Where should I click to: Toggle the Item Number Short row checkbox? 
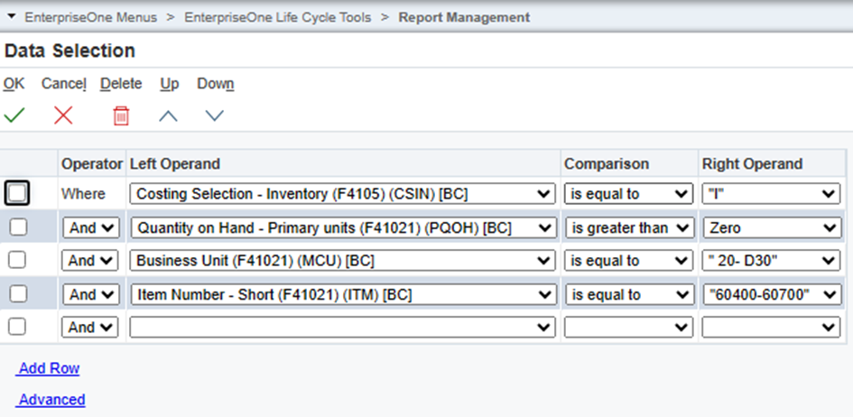(x=18, y=294)
